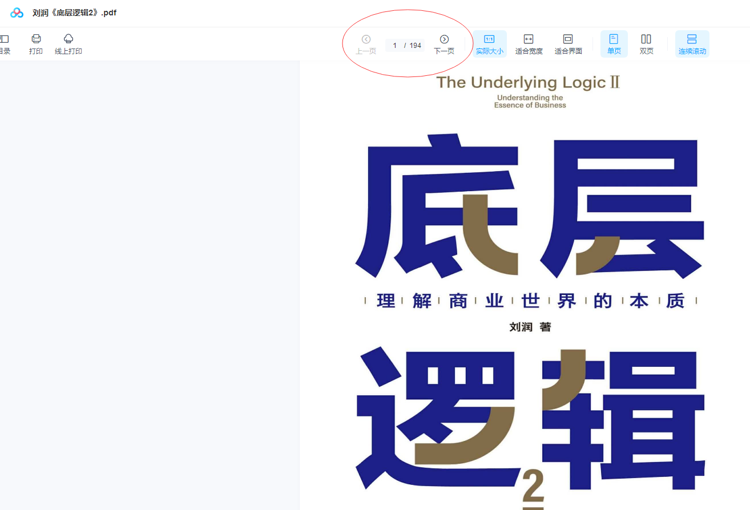This screenshot has width=750, height=510.
Task: Click the PDF file name in title bar
Action: coord(74,13)
